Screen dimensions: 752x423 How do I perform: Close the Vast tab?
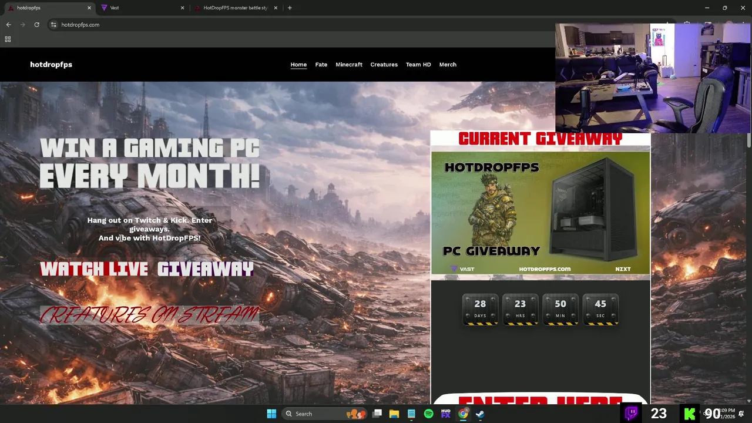point(182,8)
